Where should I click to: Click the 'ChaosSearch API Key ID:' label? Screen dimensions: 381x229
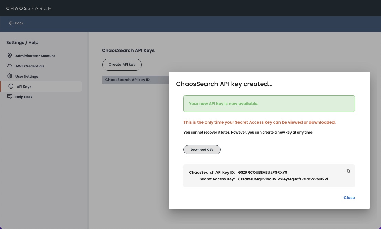pos(212,173)
